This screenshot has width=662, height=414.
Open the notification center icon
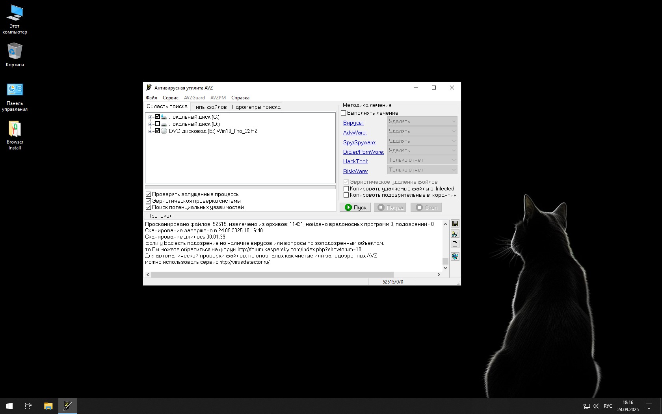tap(649, 406)
